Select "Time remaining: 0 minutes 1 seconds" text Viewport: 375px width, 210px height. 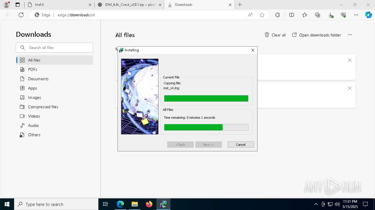point(190,118)
